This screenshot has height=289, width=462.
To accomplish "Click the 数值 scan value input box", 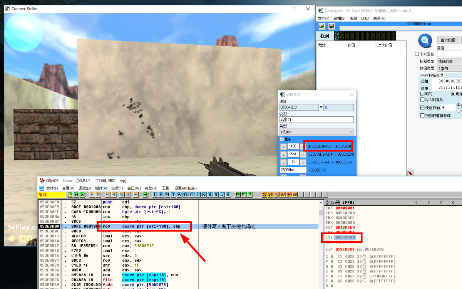I will 449,54.
